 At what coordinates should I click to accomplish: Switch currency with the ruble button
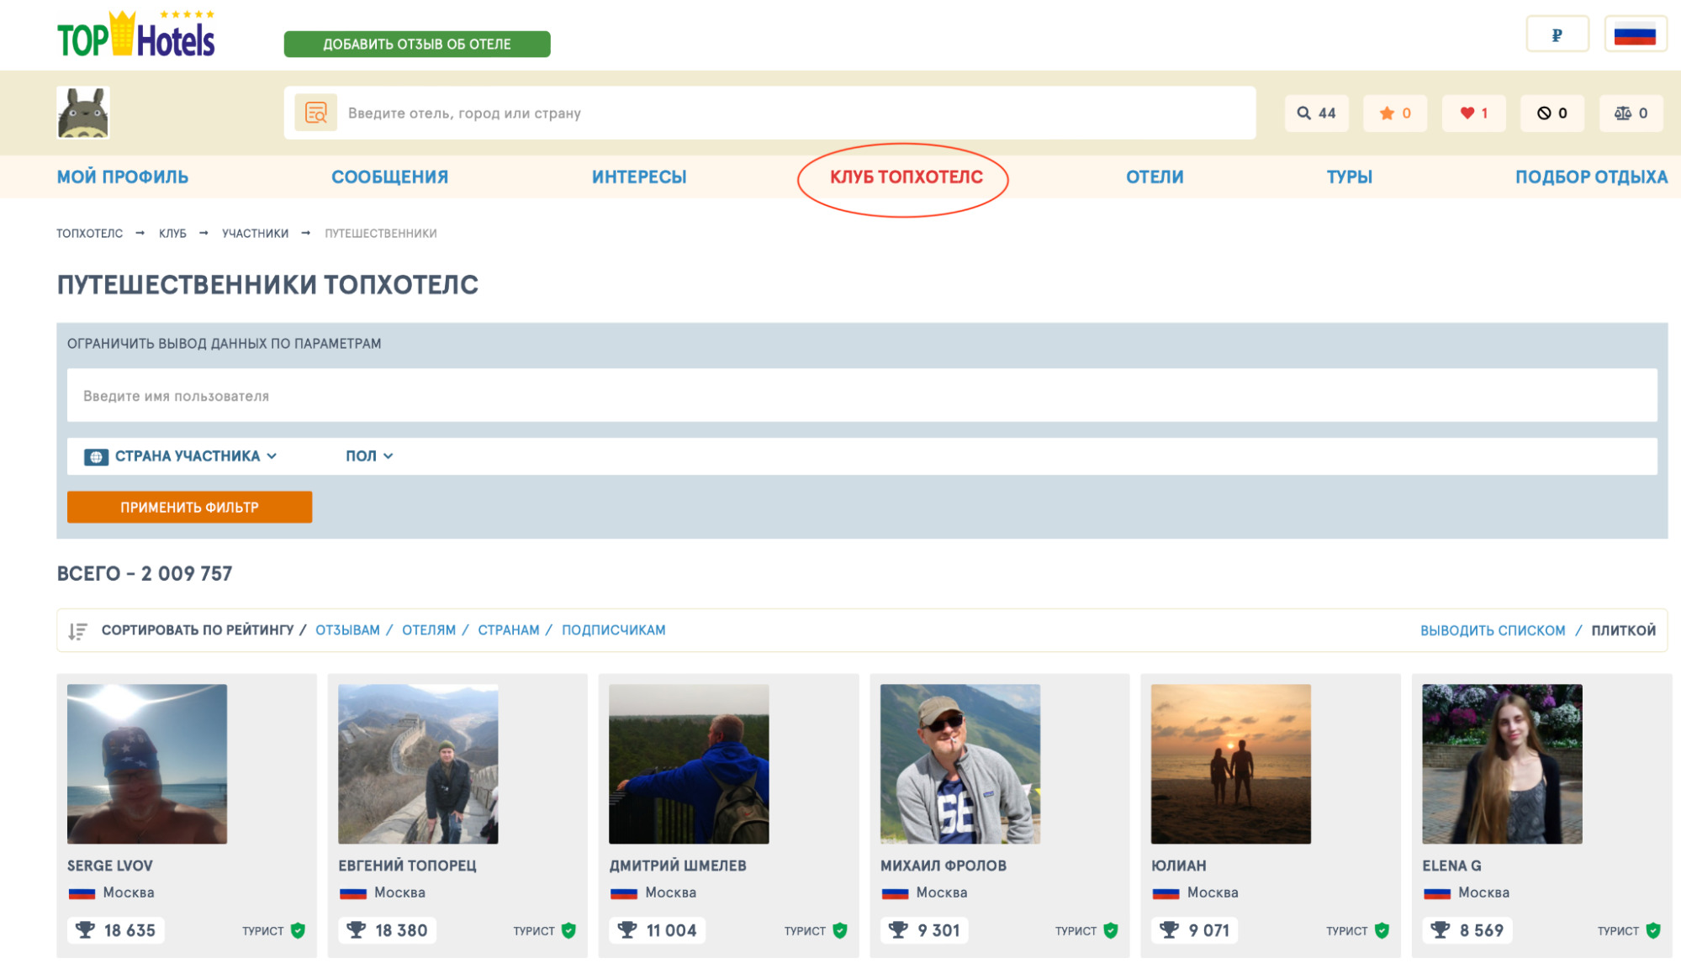point(1557,34)
